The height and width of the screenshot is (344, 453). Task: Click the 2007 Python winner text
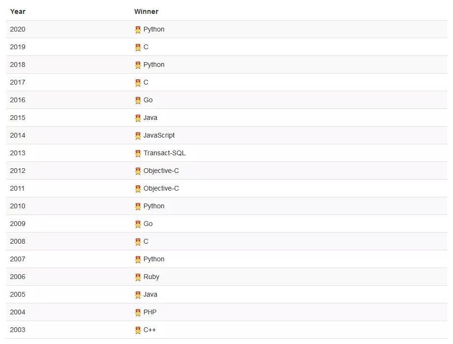tap(154, 259)
